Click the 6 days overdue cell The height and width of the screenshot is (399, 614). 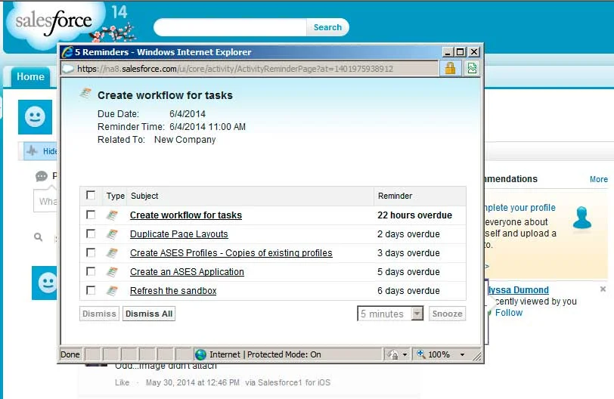pos(408,291)
